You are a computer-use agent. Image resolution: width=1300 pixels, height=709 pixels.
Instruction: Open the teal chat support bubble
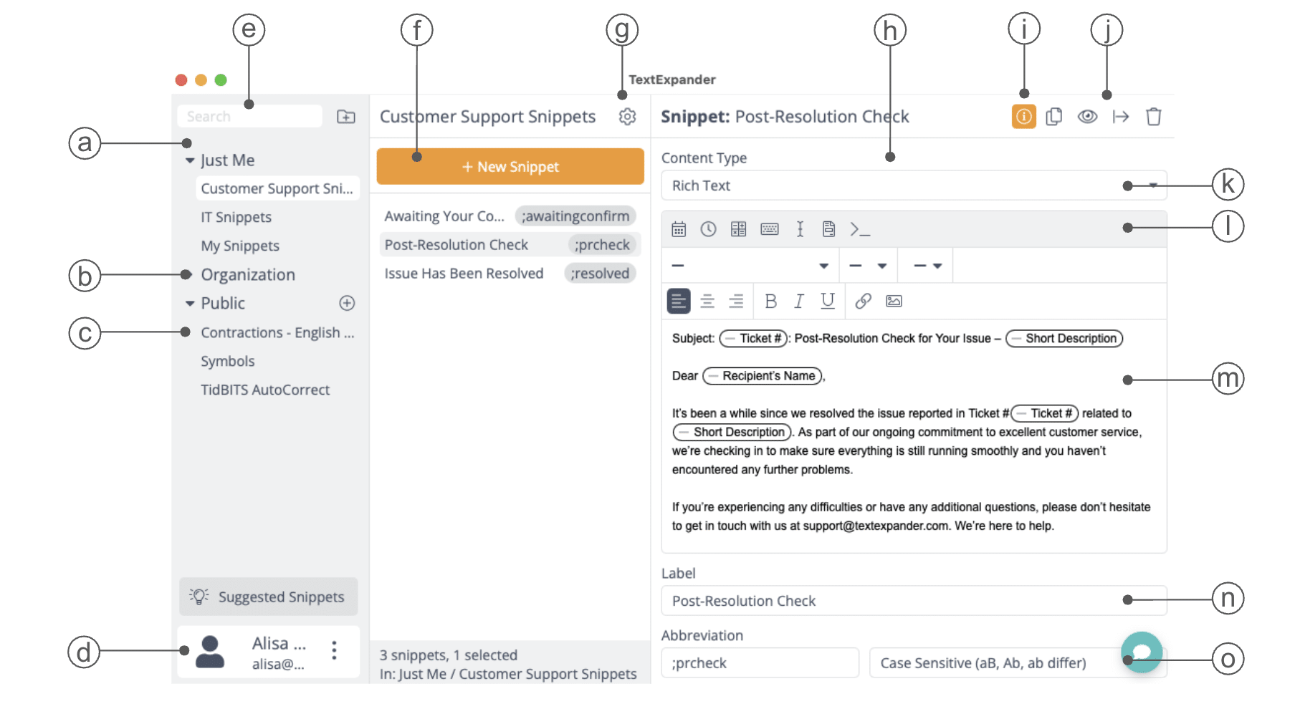point(1141,652)
